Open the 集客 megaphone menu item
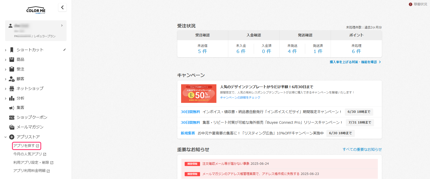This screenshot has height=179, width=430. 20,108
